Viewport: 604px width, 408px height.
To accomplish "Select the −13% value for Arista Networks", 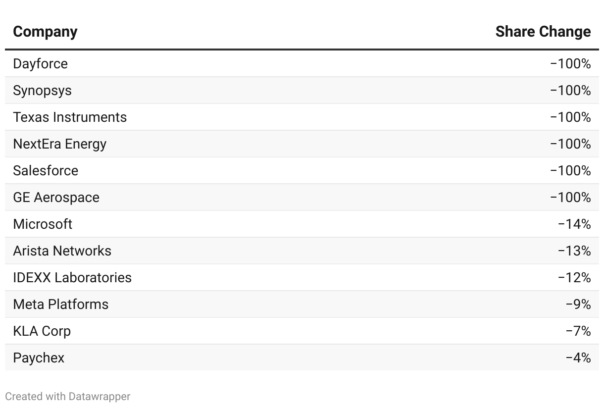I will point(574,251).
